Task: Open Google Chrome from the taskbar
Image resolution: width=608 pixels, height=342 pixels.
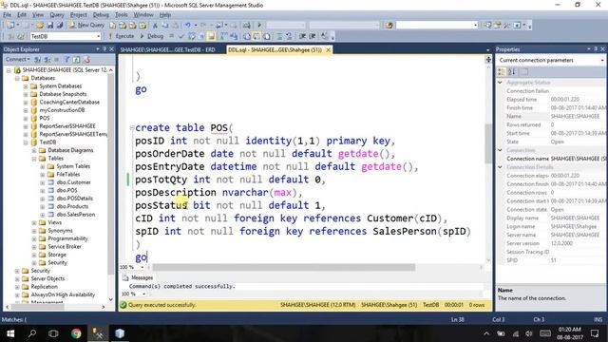Action: (x=76, y=333)
